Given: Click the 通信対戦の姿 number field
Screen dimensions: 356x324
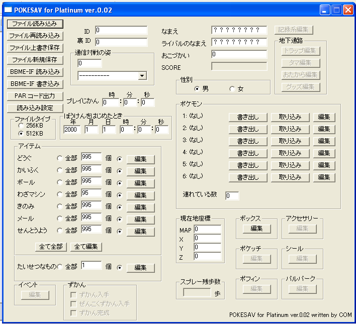Looking at the screenshot, I should 90,63.
